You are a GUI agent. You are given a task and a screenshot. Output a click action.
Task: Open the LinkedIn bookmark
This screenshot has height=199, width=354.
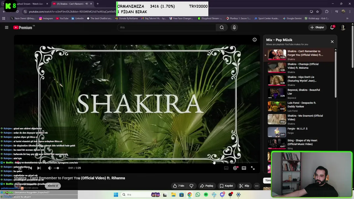point(77,19)
